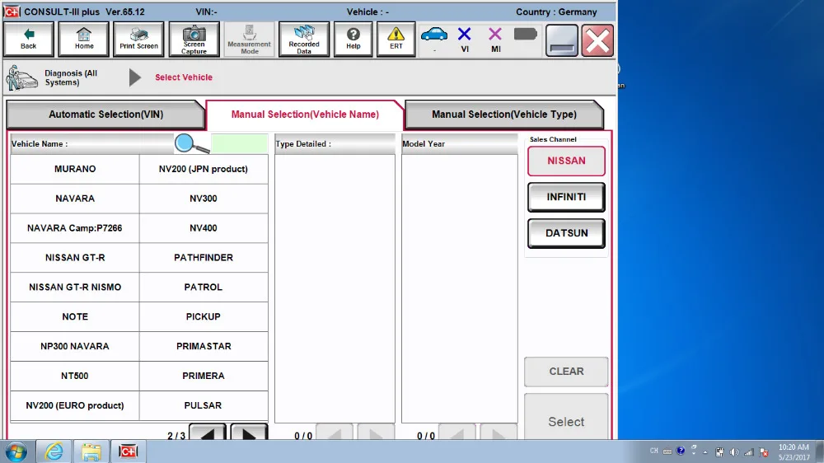Viewport: 824px width, 463px height.
Task: Go to next vehicle name page
Action: point(249,433)
